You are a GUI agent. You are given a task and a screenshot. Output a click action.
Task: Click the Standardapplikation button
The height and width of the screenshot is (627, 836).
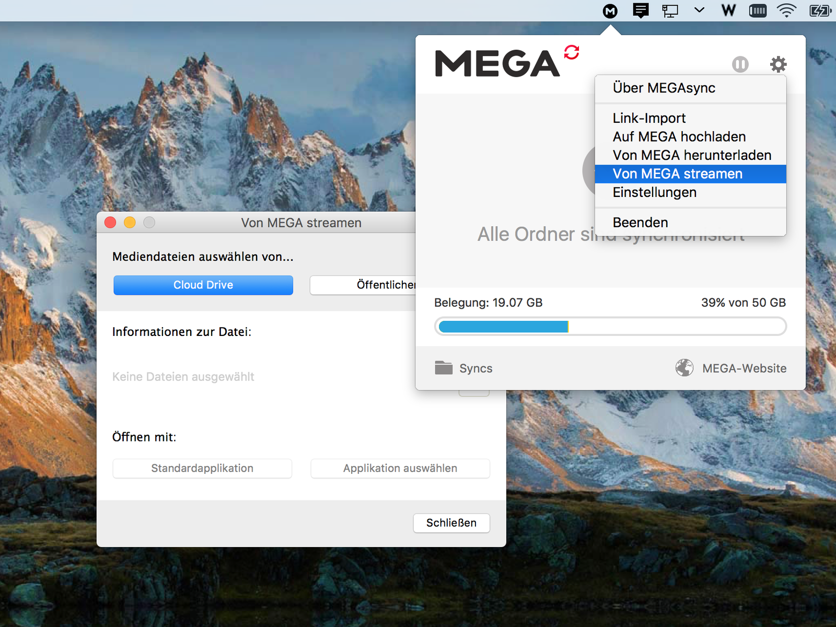point(202,469)
